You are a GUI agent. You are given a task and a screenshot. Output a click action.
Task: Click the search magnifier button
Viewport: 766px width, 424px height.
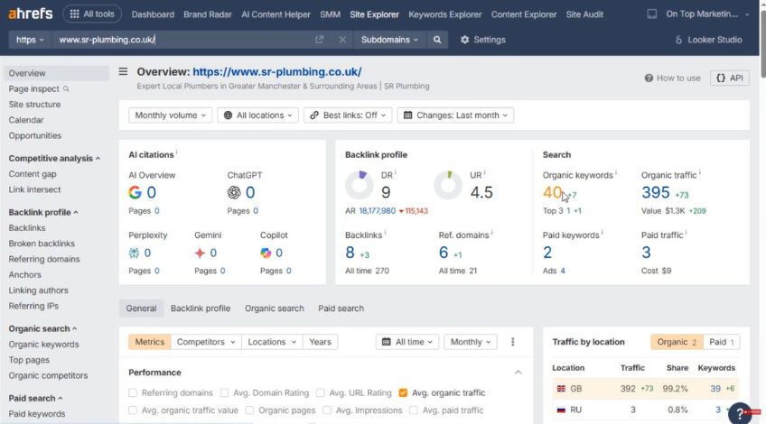coord(437,40)
